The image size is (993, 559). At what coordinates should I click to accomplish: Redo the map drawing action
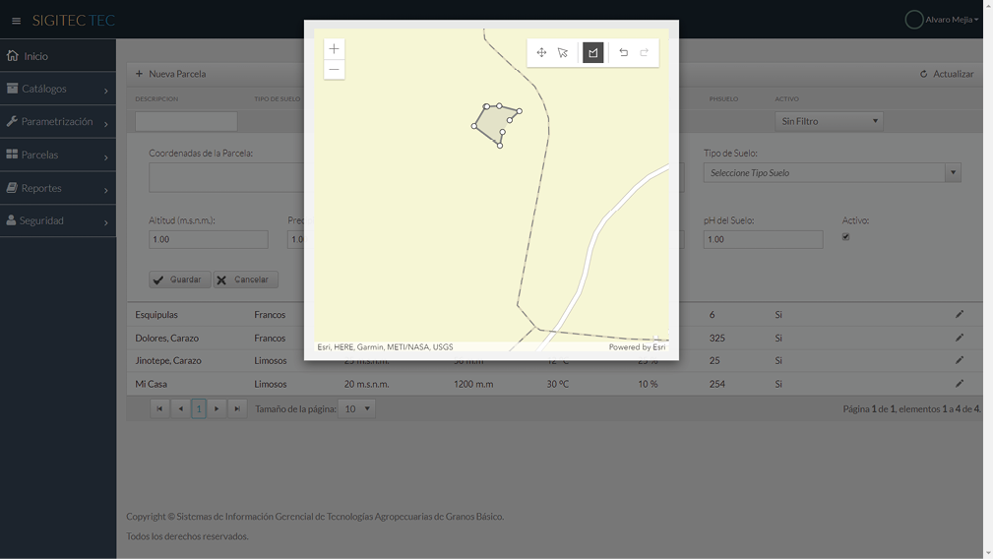click(645, 53)
